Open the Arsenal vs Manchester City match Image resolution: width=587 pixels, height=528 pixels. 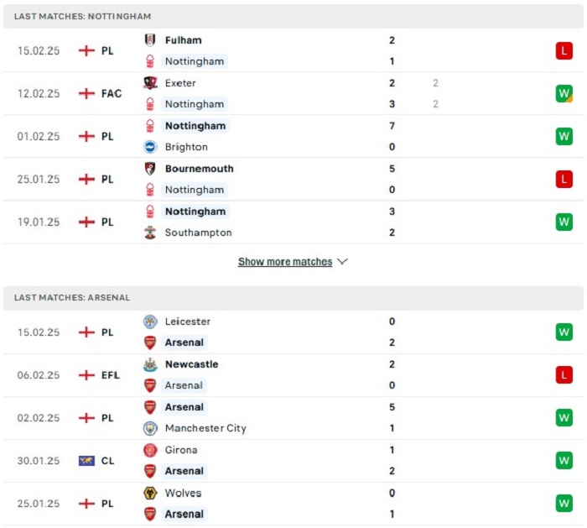tap(293, 418)
